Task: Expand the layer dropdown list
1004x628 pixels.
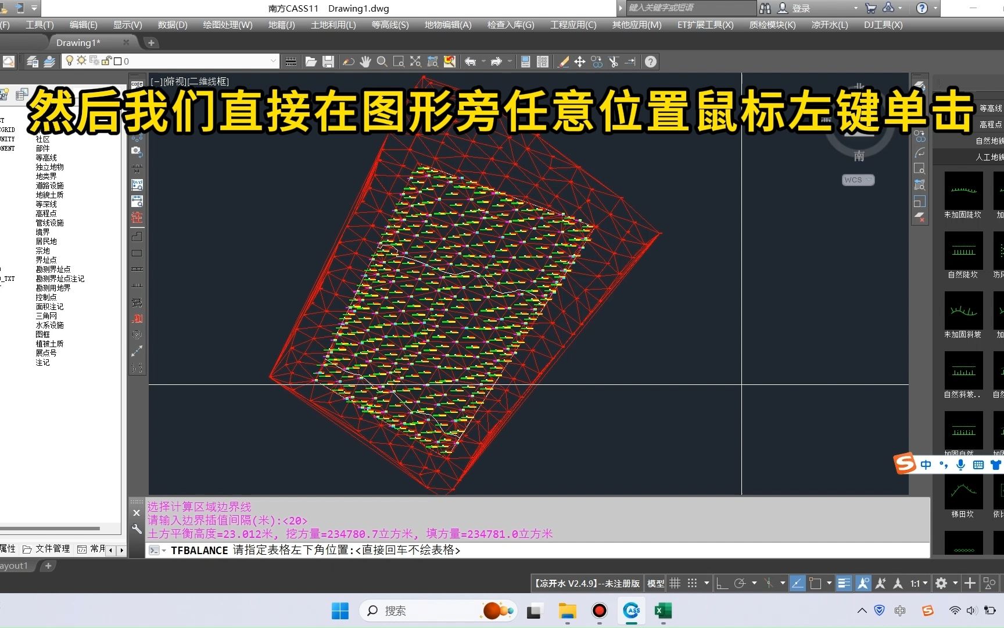Action: point(272,61)
